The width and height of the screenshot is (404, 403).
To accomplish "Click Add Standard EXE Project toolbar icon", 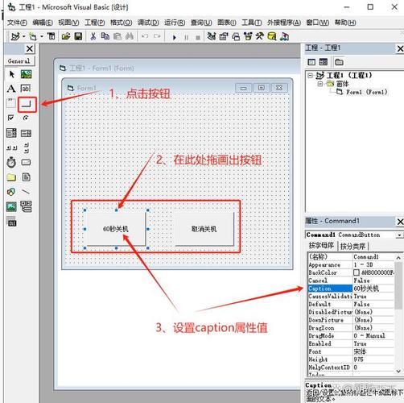I will 15,36.
